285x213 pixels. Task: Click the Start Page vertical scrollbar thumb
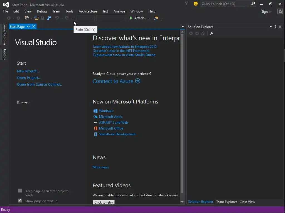click(182, 113)
